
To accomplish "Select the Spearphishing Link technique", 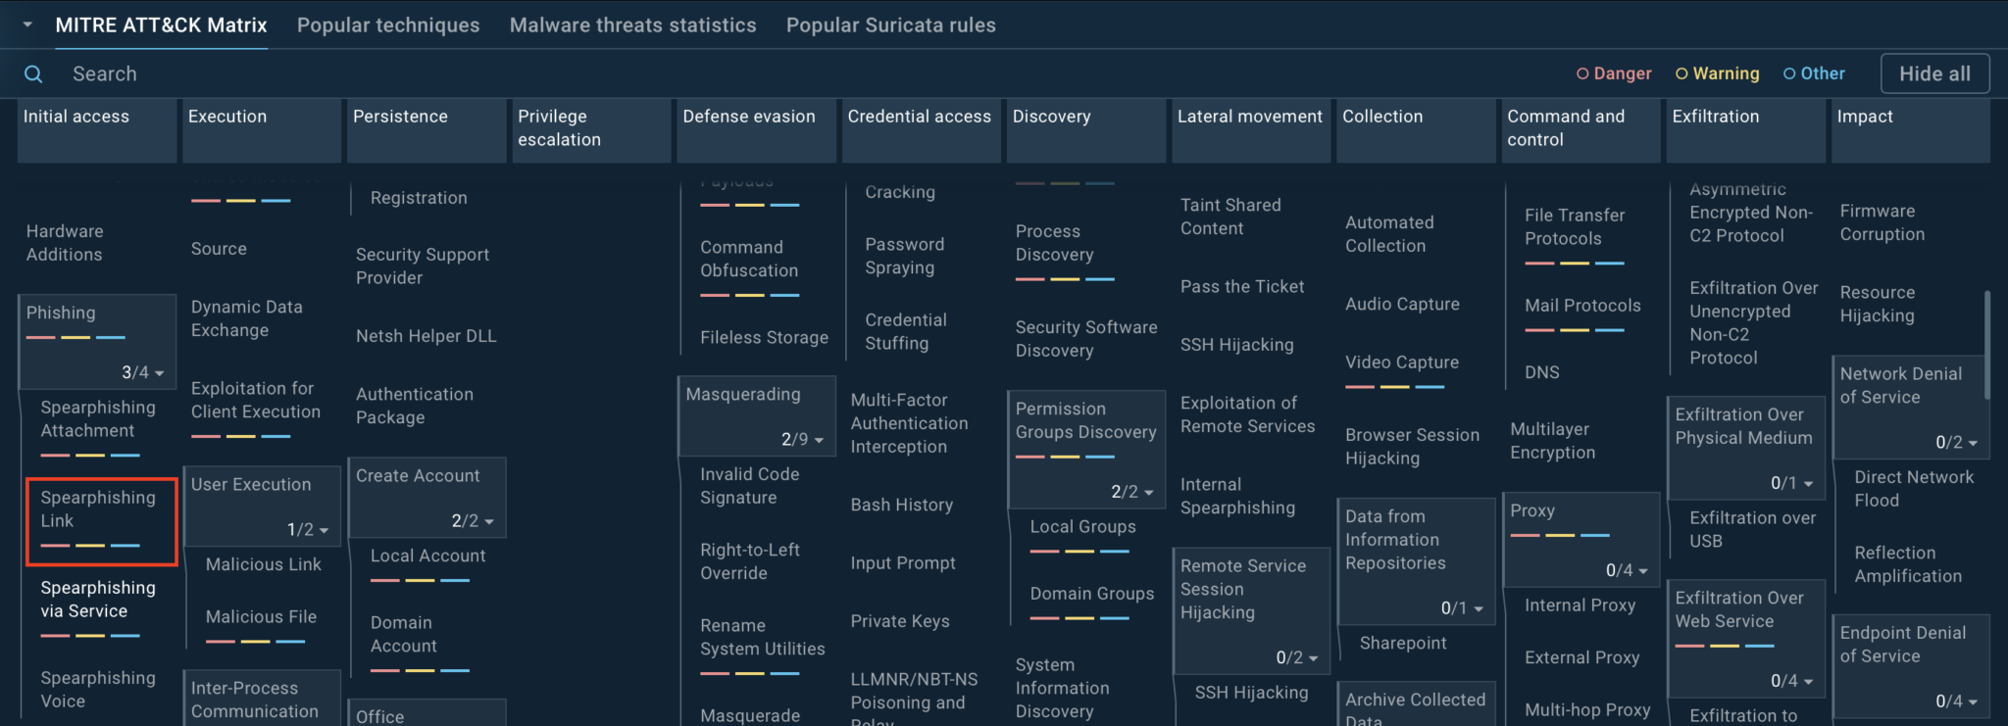I will pyautogui.click(x=98, y=509).
